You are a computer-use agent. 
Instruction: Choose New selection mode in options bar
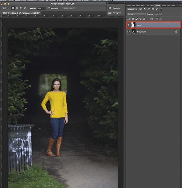pyautogui.click(x=13, y=8)
